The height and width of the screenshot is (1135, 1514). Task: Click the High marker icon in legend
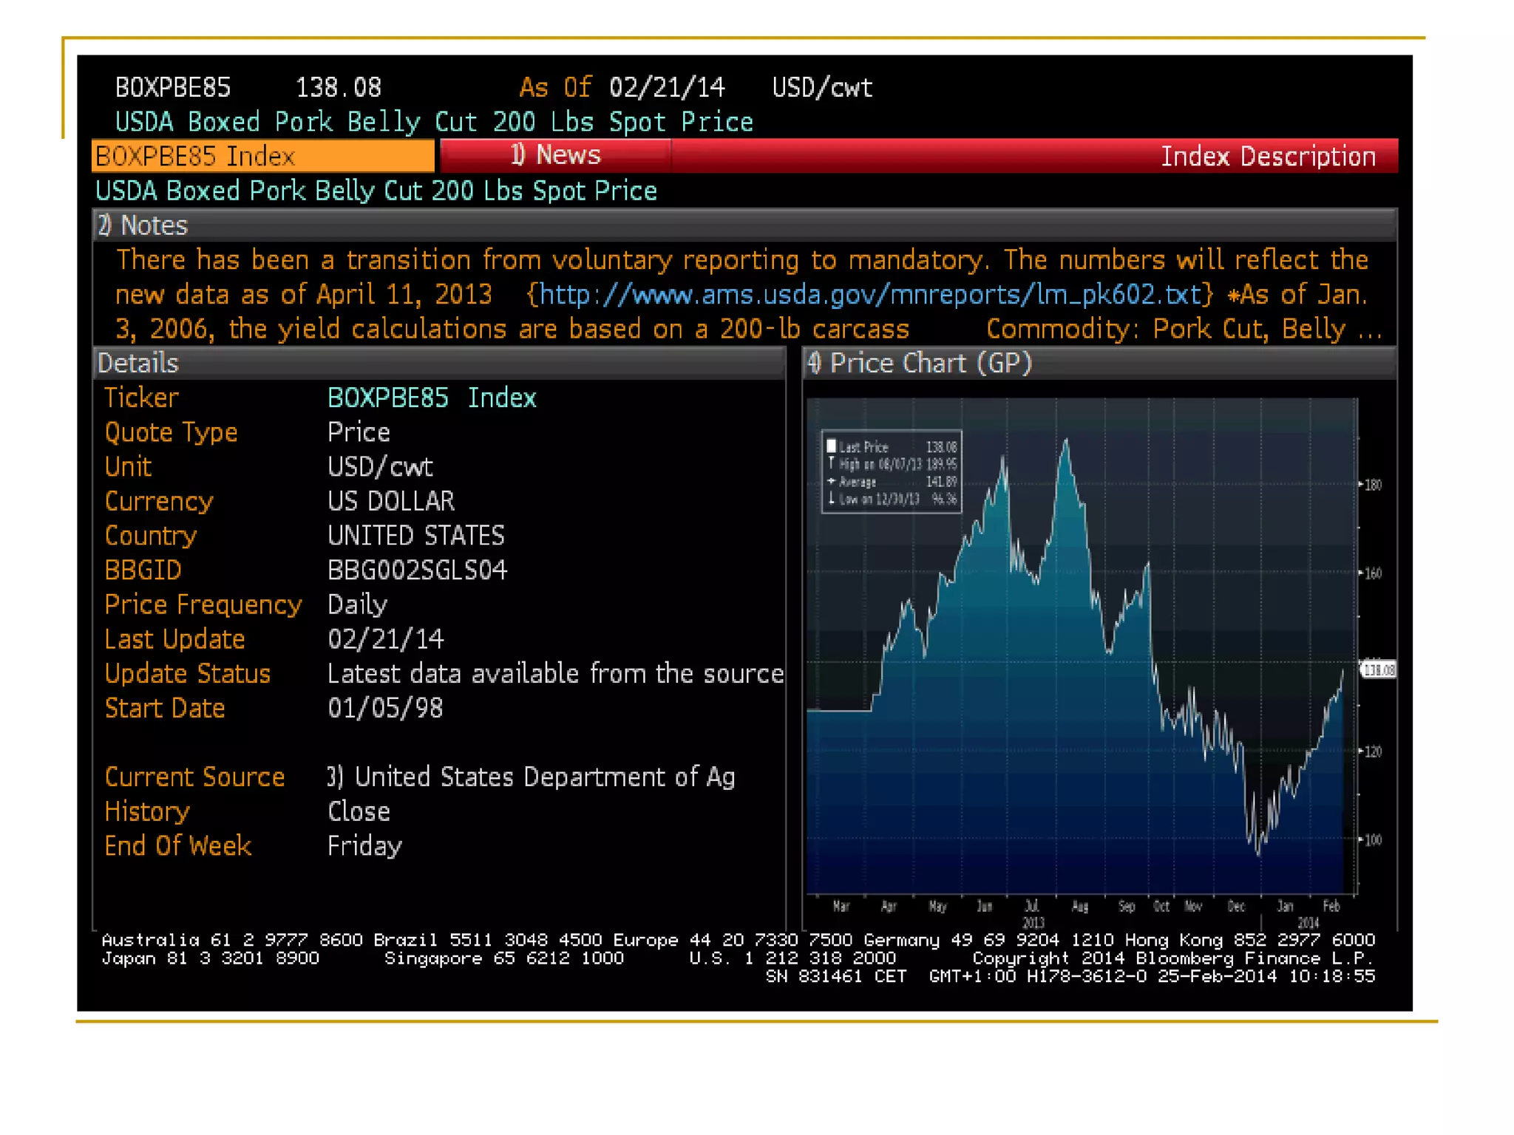(x=831, y=464)
